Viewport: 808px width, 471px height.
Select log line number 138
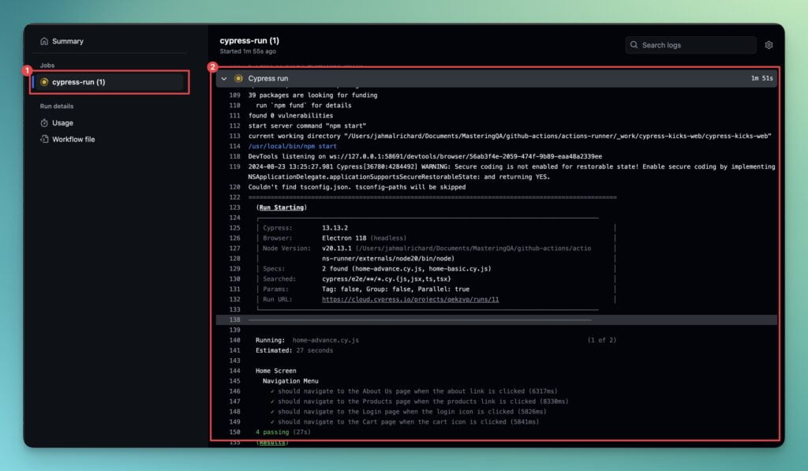click(234, 320)
